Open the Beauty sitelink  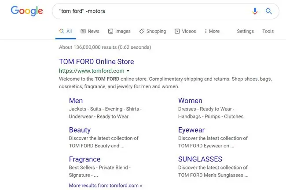tap(80, 130)
